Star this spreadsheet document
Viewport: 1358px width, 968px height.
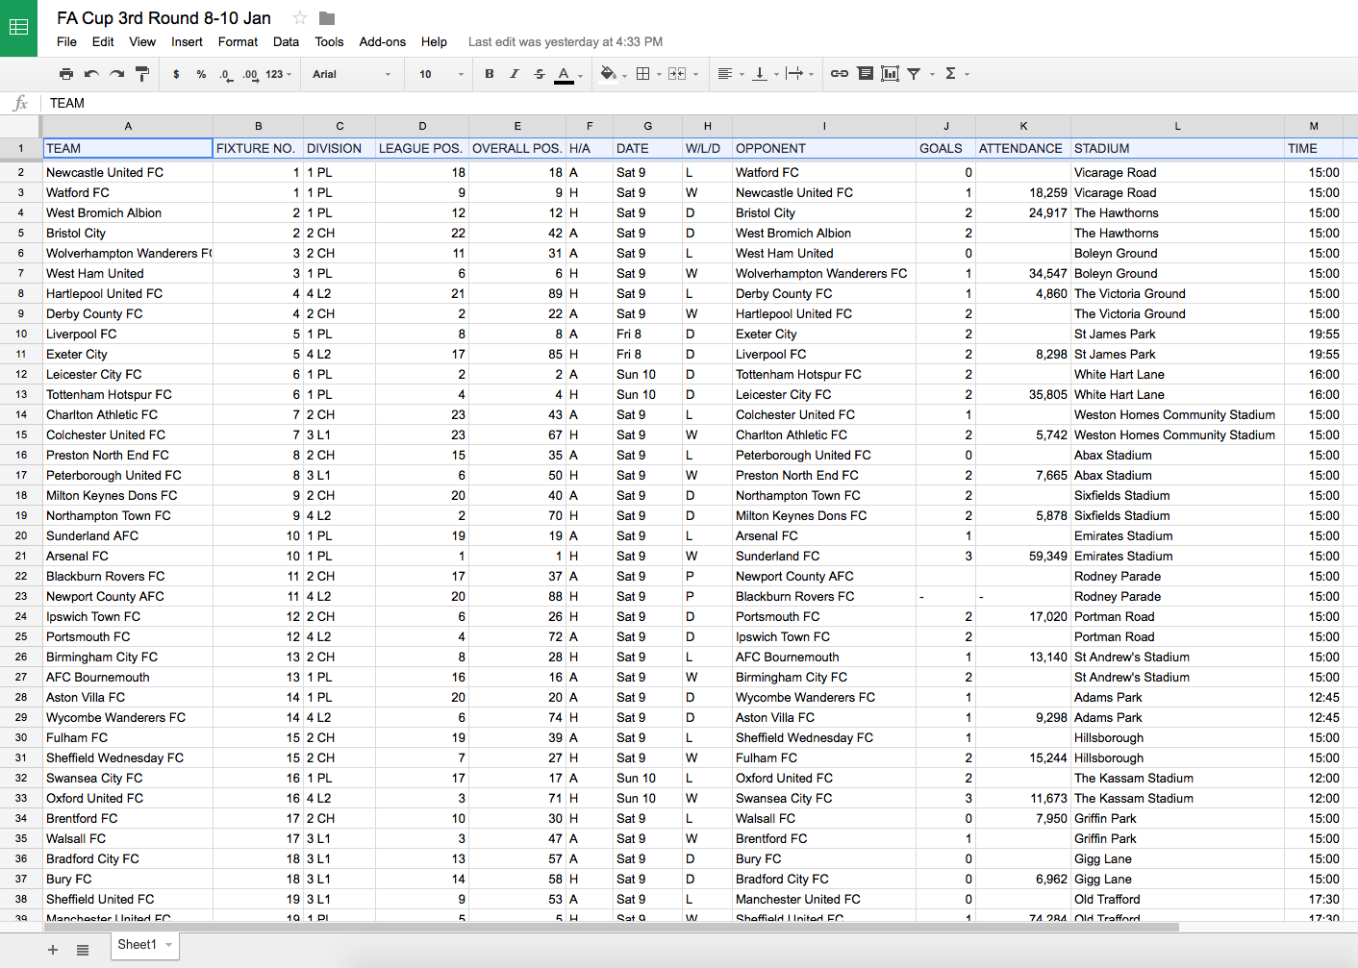coord(300,18)
